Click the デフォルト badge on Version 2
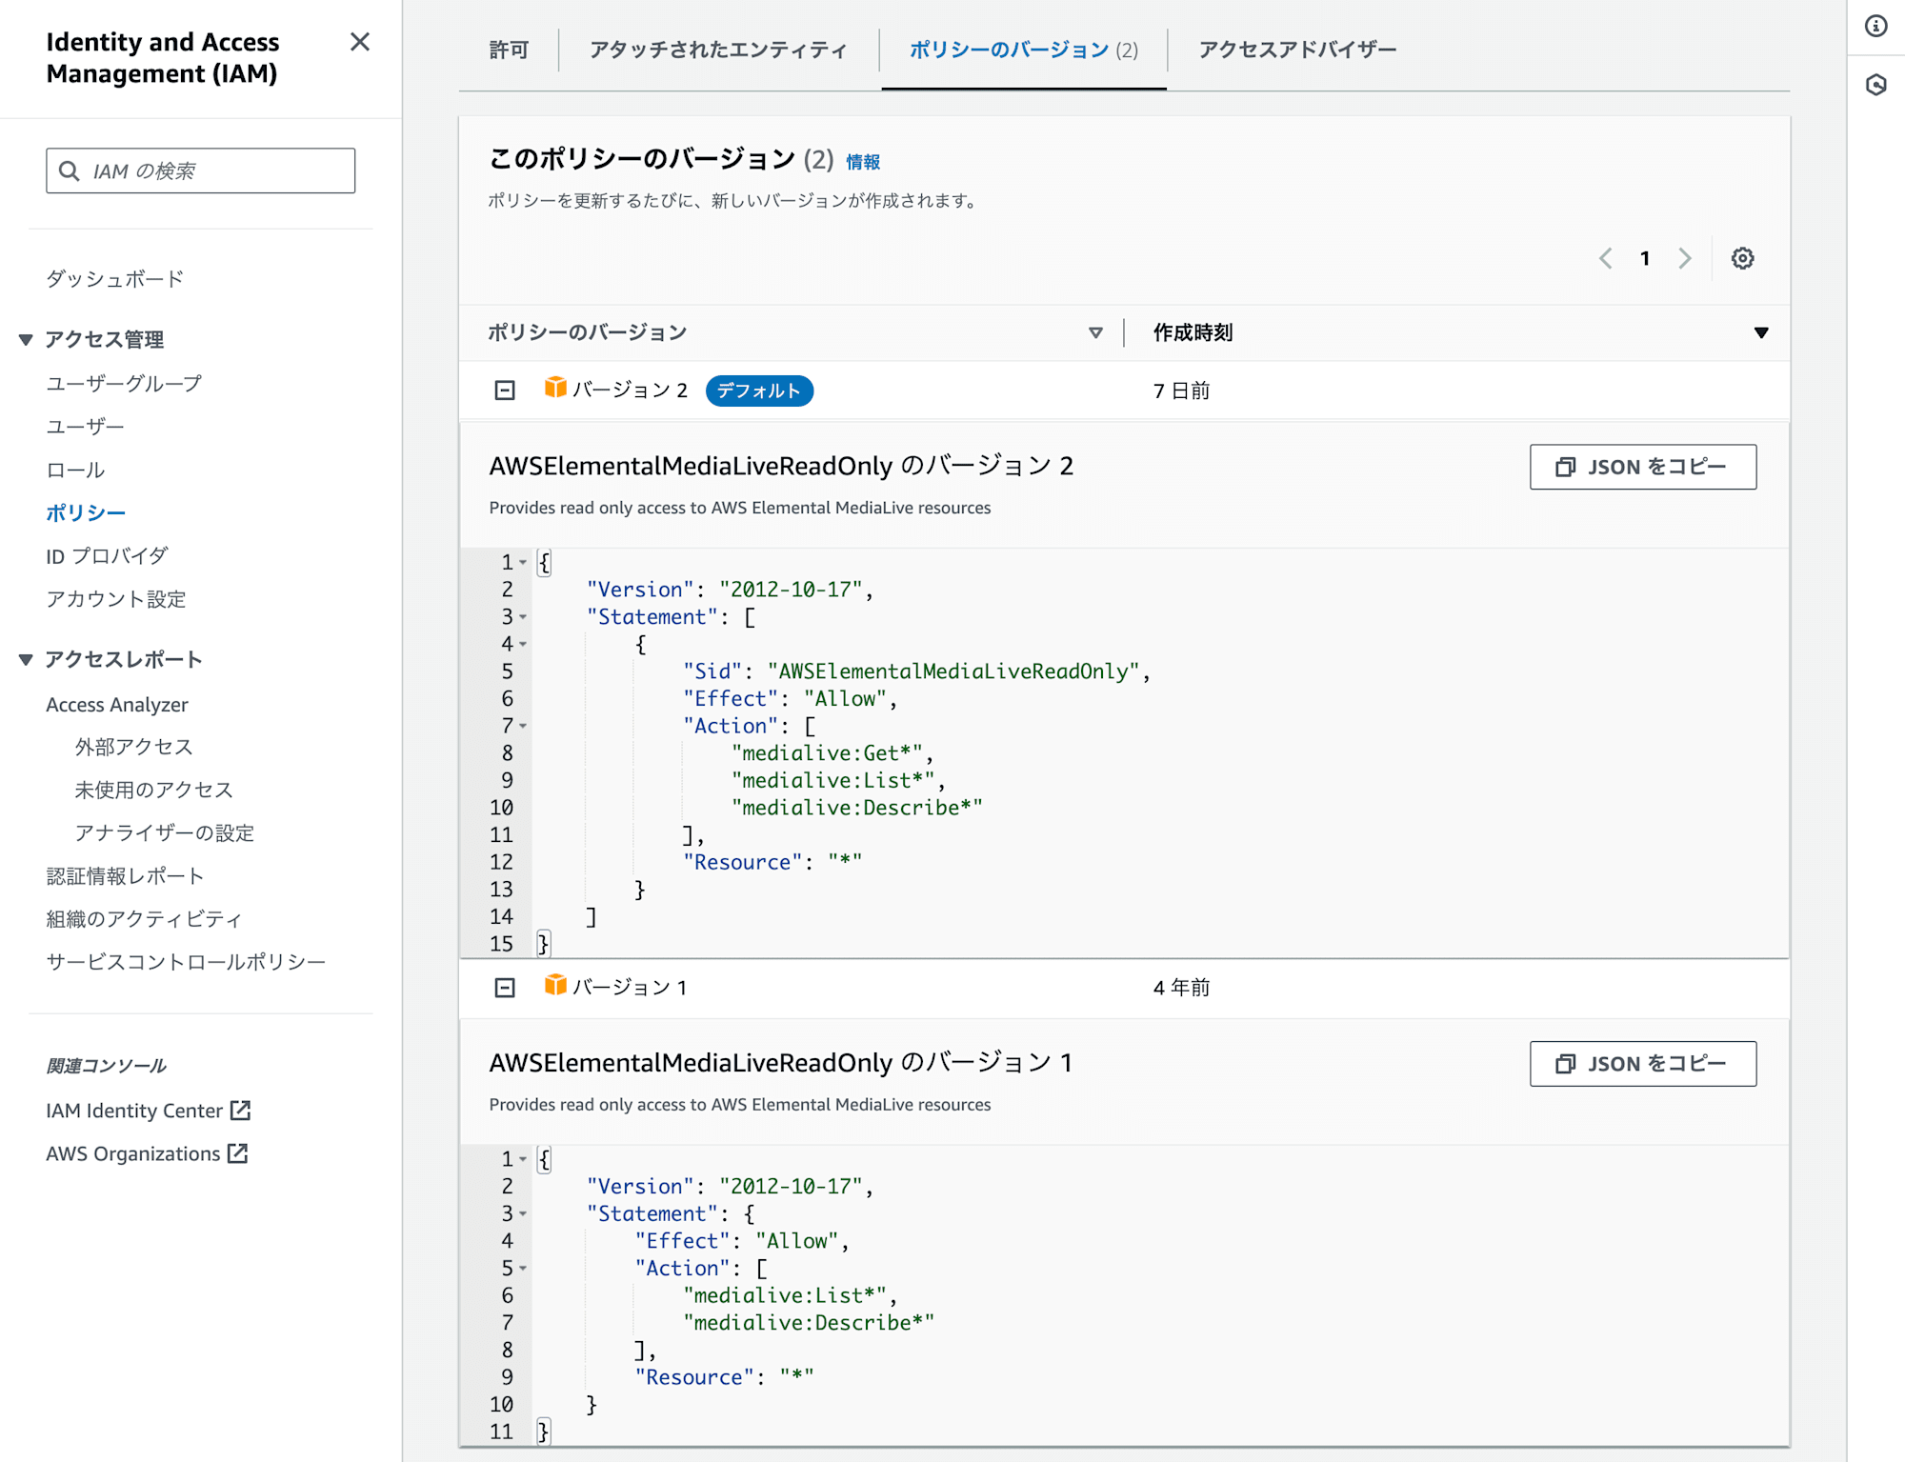 pos(759,391)
